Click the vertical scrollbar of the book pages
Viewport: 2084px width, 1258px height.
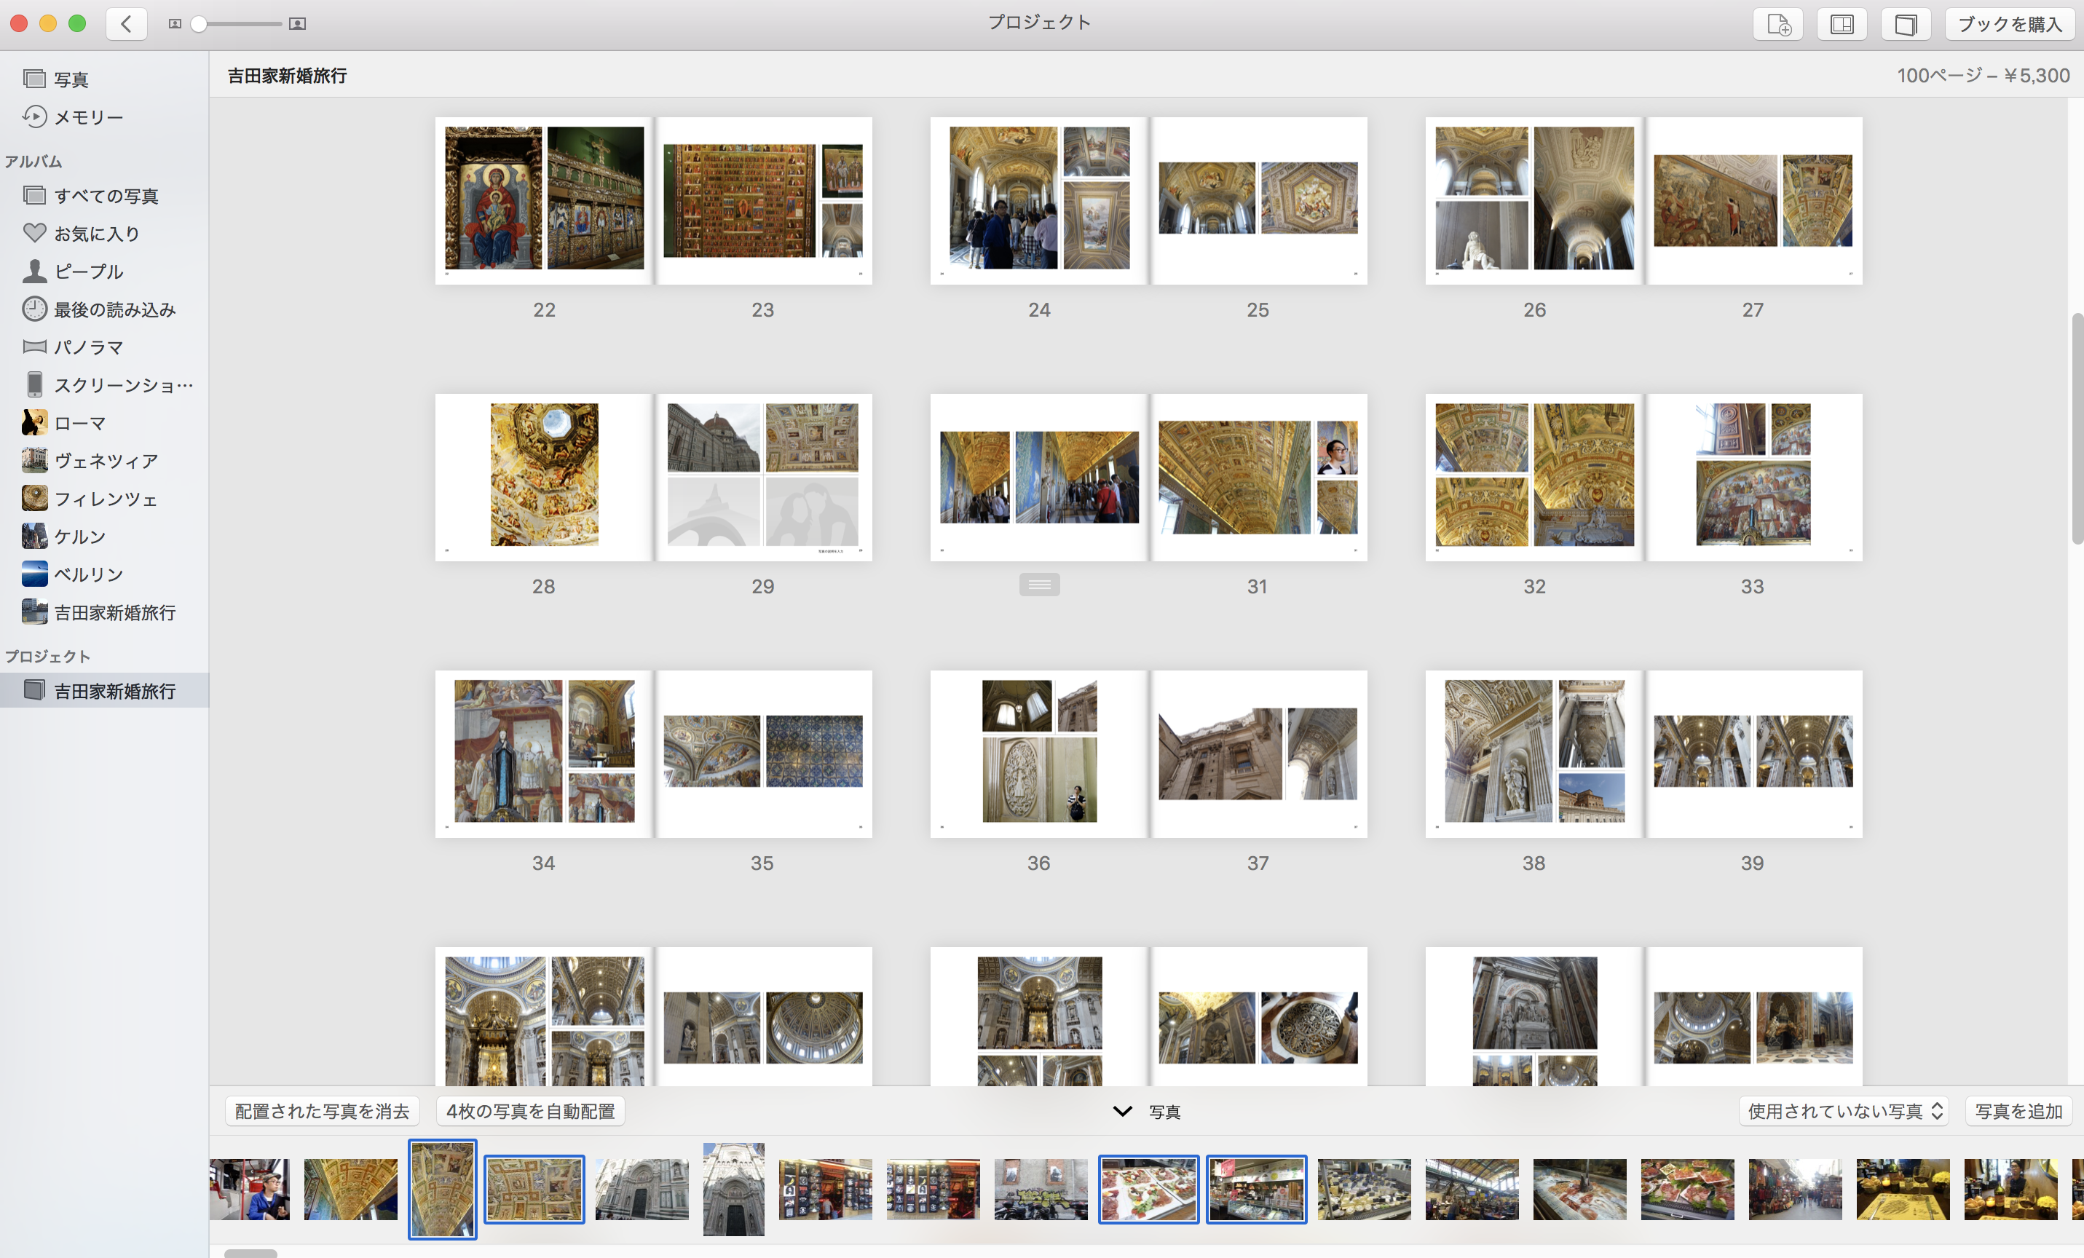pos(2077,429)
